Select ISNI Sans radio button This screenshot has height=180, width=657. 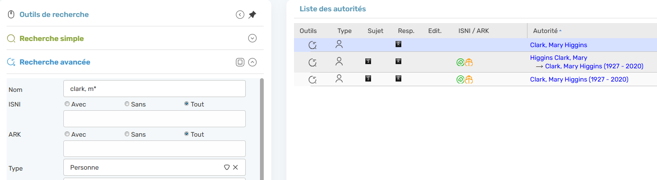pos(127,104)
